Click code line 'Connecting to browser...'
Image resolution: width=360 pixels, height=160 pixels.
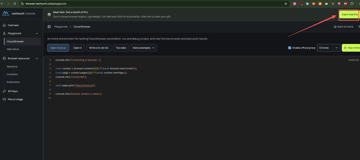click(x=78, y=60)
